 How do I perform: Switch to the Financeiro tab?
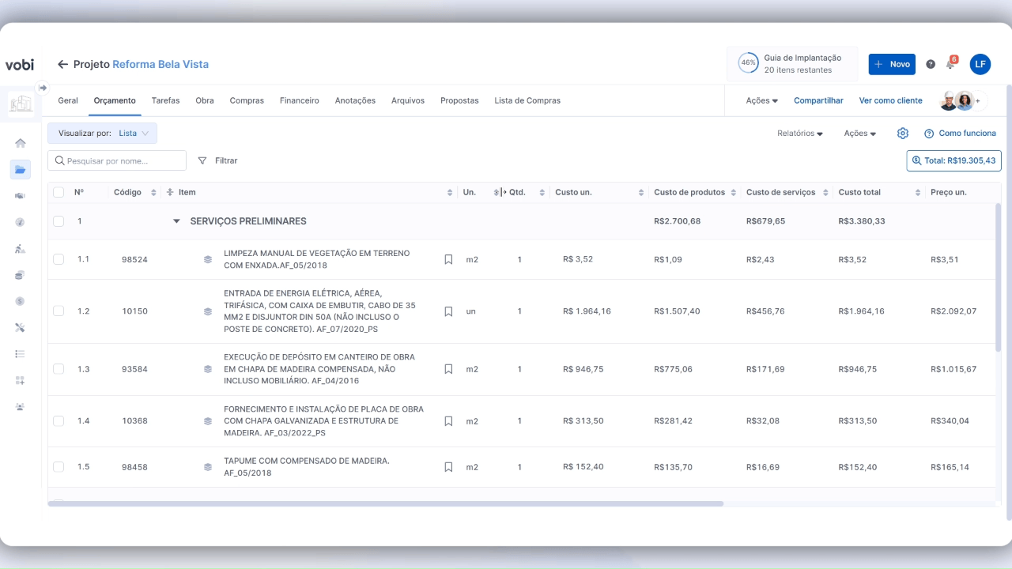(x=299, y=100)
